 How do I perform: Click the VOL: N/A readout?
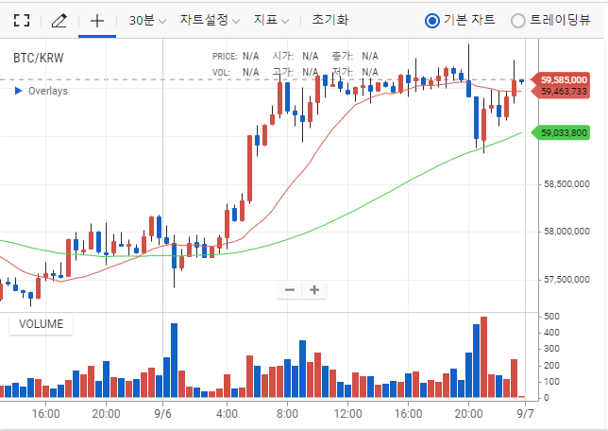235,73
